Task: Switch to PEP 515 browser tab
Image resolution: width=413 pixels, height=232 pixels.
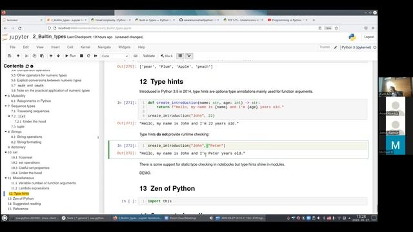Action: coord(243,20)
